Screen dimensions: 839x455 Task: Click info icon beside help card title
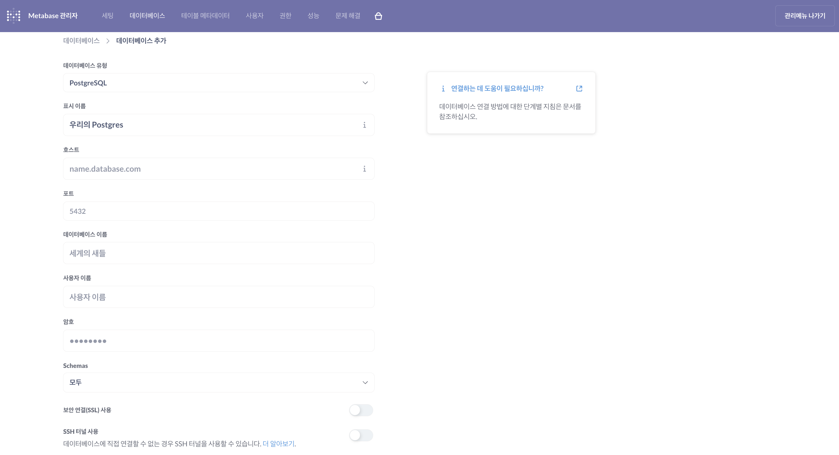[443, 88]
